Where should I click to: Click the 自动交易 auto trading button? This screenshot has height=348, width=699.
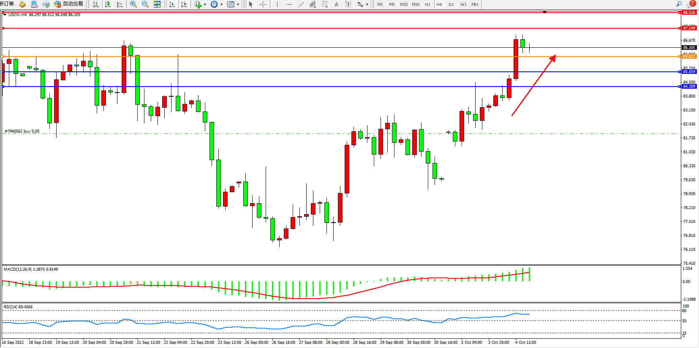point(68,4)
